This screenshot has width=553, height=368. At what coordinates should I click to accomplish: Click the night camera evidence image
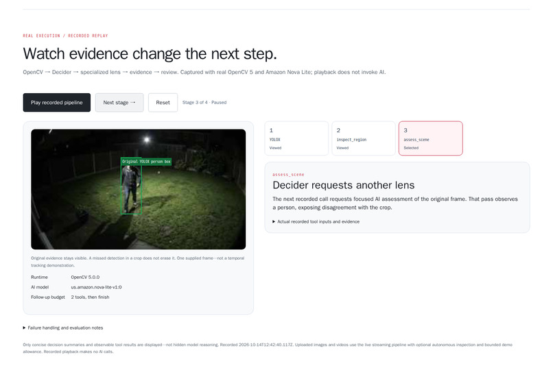tap(139, 189)
